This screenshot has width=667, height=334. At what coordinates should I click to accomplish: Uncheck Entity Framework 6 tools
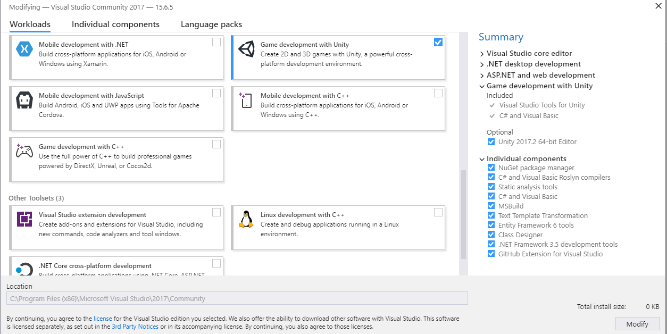pos(491,226)
